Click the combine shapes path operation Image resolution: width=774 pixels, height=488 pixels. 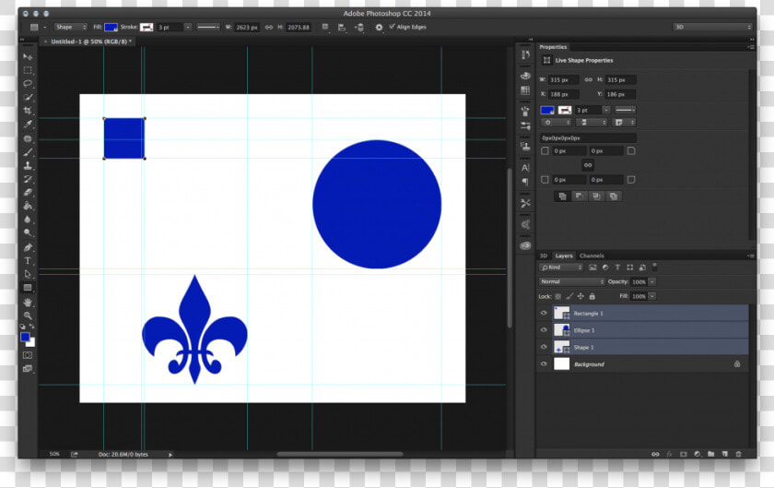562,196
